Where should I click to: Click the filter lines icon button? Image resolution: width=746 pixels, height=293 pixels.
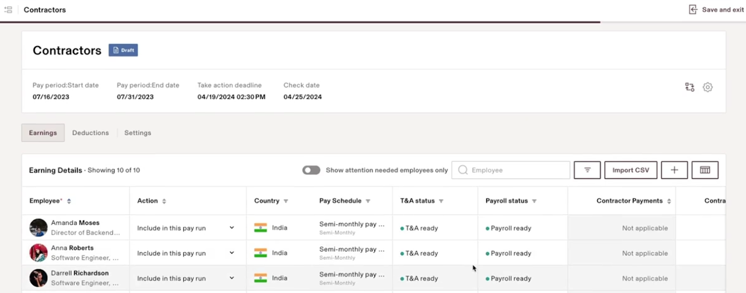pos(587,170)
